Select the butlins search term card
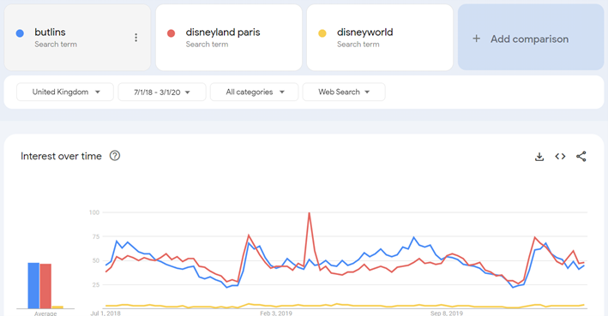The height and width of the screenshot is (316, 608). coord(77,38)
